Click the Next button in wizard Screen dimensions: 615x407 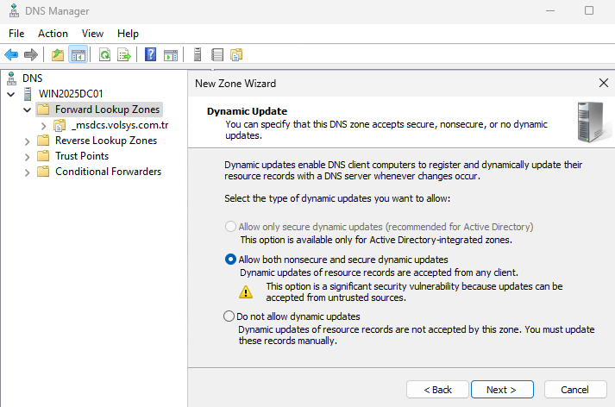501,390
